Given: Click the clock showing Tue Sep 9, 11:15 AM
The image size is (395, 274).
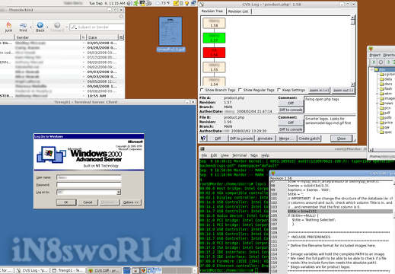Looking at the screenshot, I should pyautogui.click(x=107, y=3).
